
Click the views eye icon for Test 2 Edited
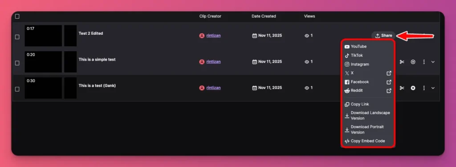[306, 36]
